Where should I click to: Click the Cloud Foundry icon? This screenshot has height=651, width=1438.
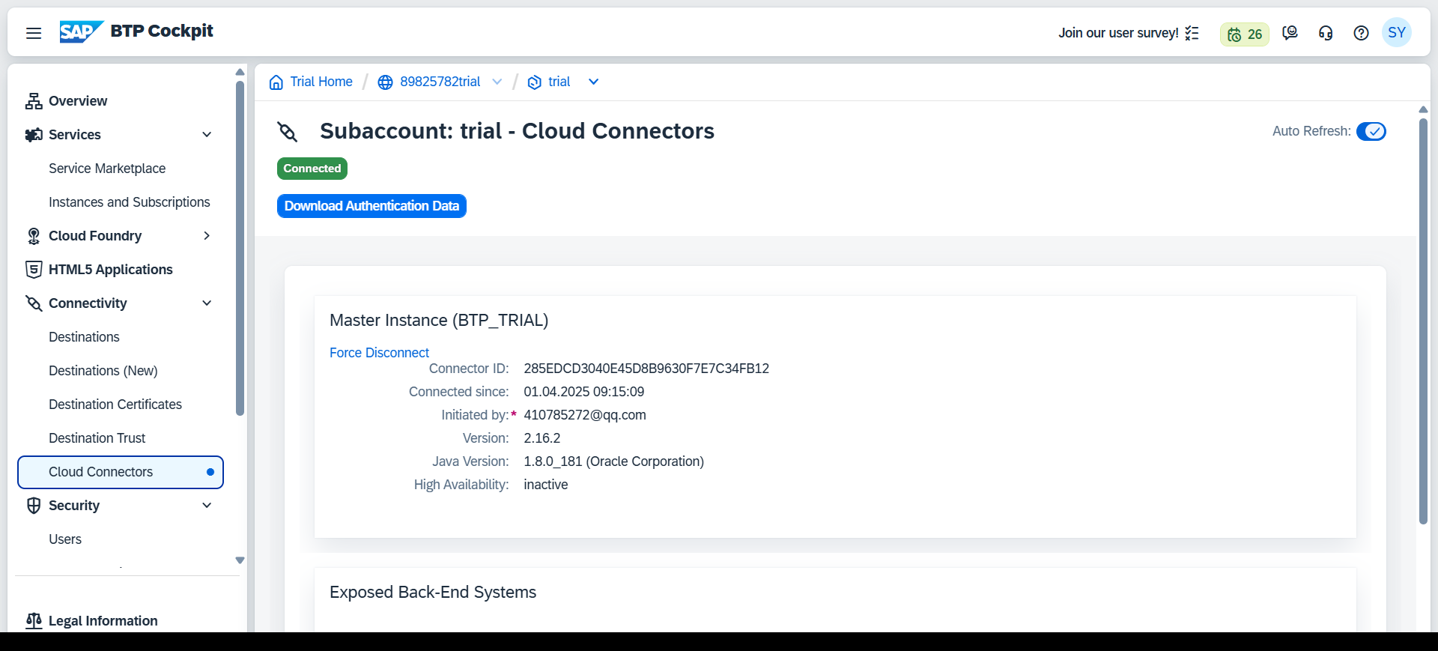34,236
